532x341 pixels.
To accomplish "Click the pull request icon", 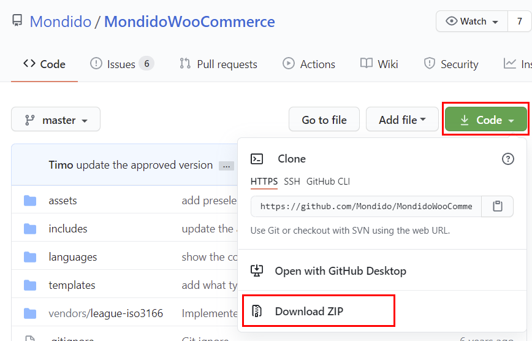I will [185, 64].
